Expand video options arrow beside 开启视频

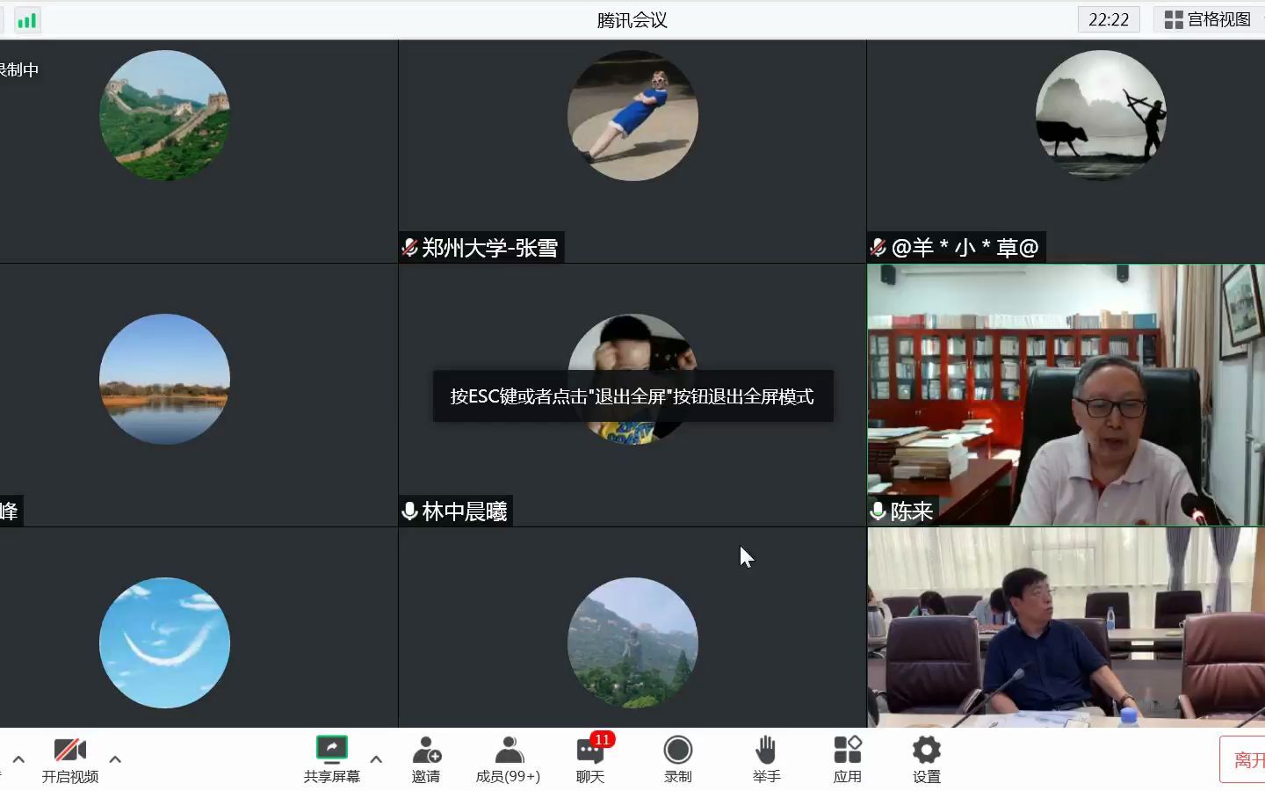[x=115, y=759]
